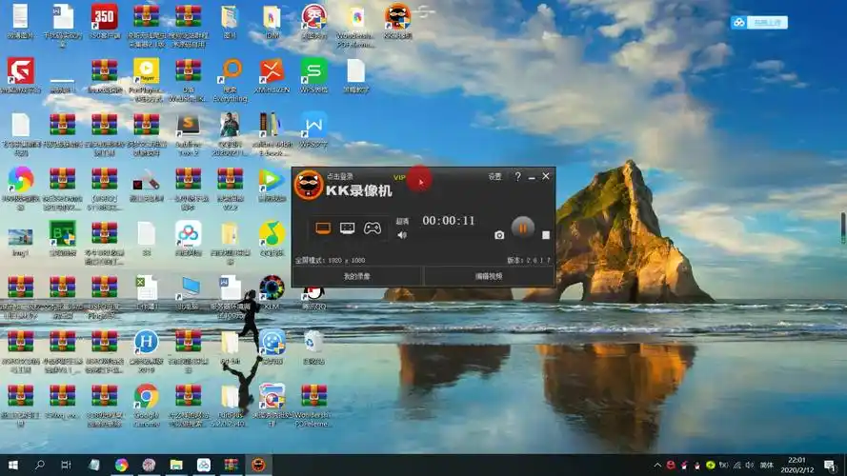This screenshot has width=847, height=476.
Task: Pause the recording with orange button
Action: (522, 228)
